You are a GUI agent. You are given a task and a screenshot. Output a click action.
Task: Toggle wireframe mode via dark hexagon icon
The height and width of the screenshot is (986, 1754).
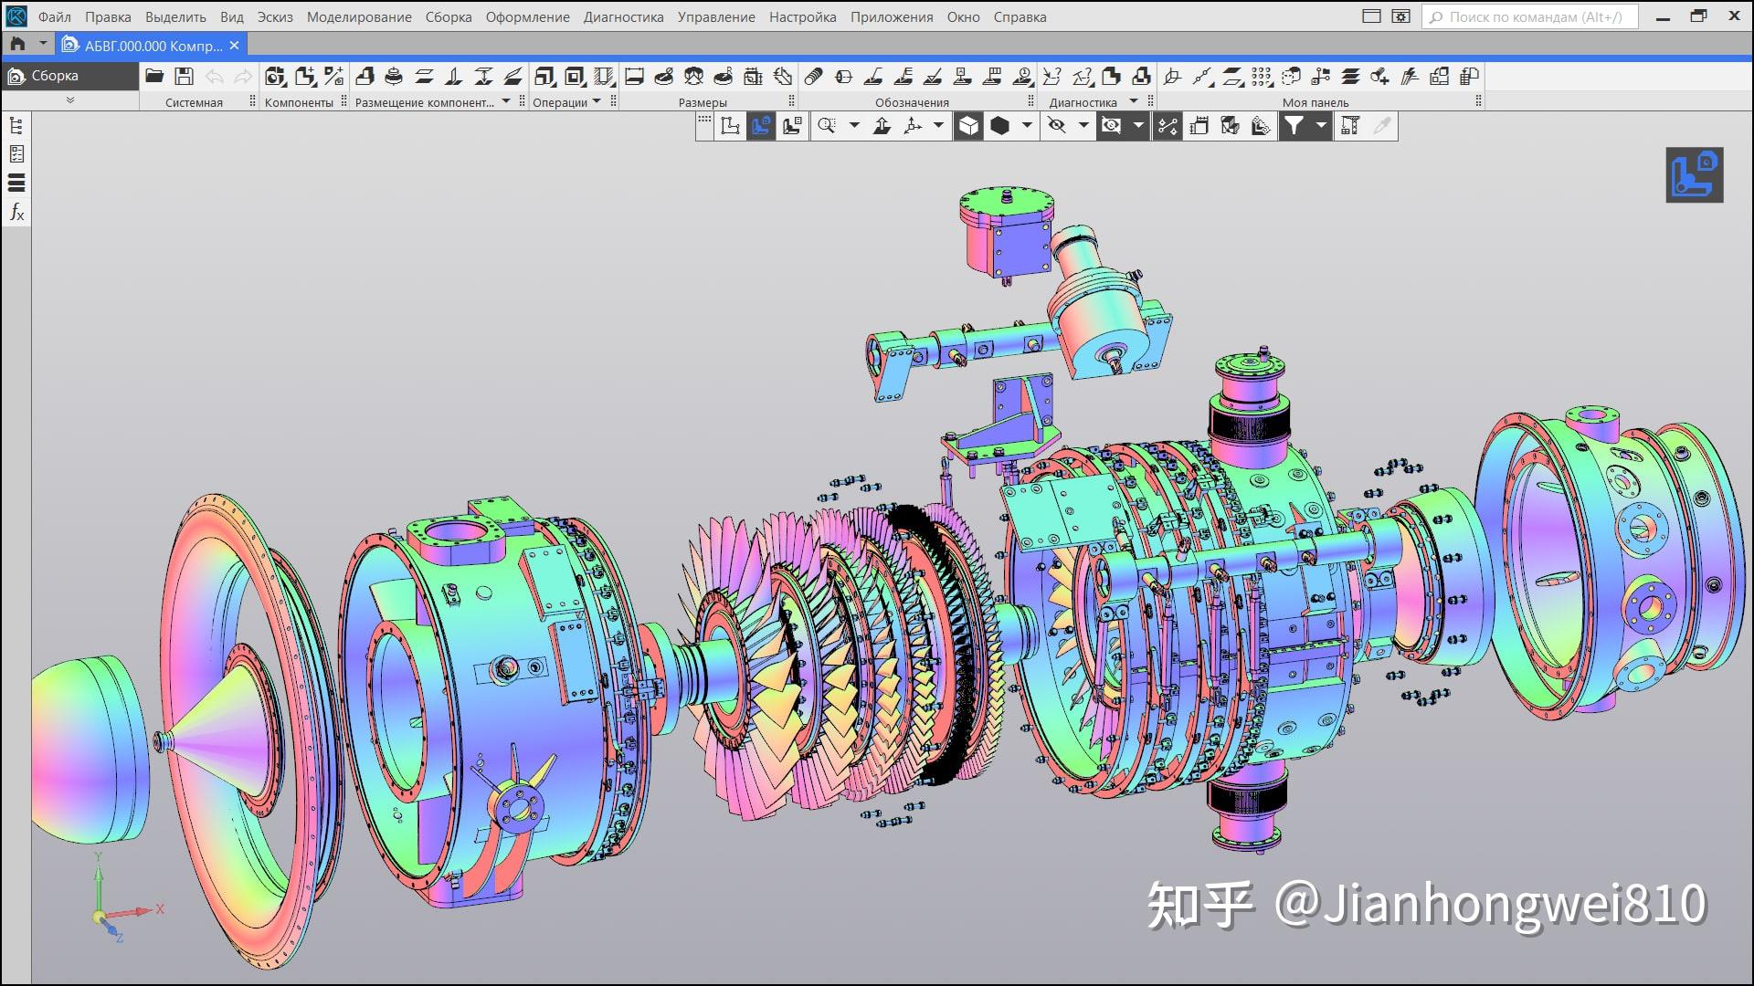click(x=1001, y=126)
